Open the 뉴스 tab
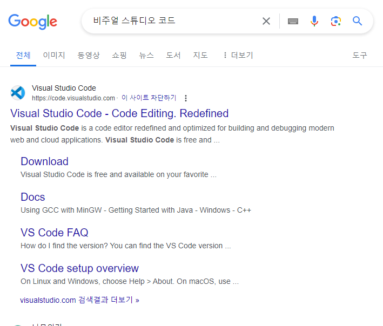The image size is (383, 326). (x=146, y=55)
